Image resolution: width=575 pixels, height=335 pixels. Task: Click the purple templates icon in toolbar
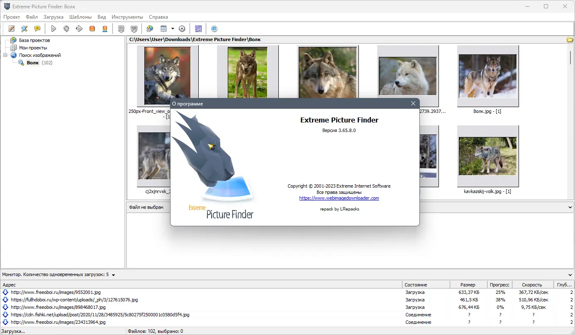(x=198, y=29)
